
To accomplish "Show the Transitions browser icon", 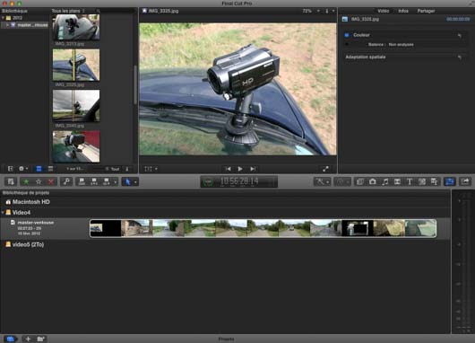I will 397,181.
